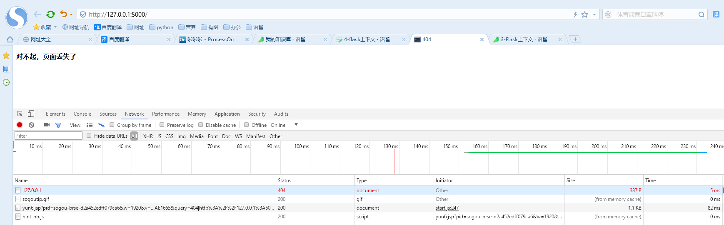The height and width of the screenshot is (225, 724).
Task: Select the inspect element picker icon
Action: pyautogui.click(x=20, y=114)
